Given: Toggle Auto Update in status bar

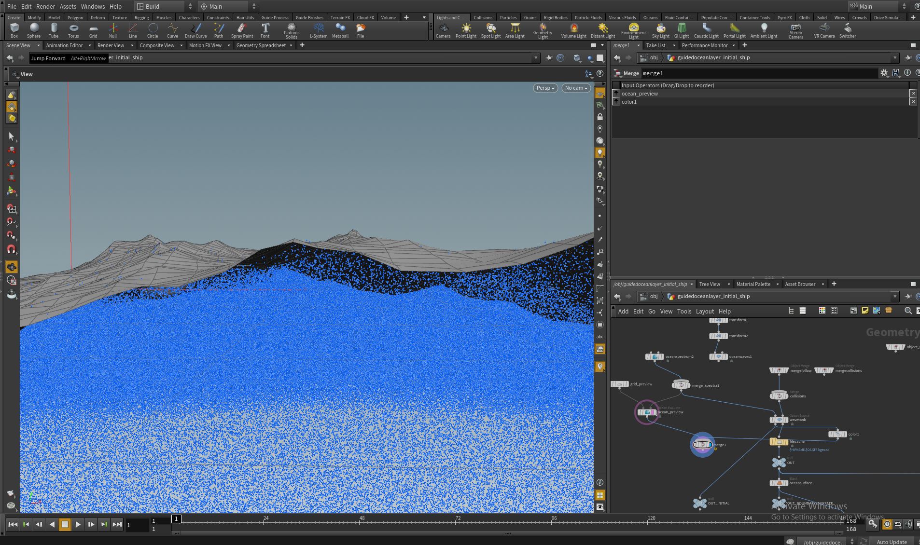Looking at the screenshot, I should (x=892, y=542).
